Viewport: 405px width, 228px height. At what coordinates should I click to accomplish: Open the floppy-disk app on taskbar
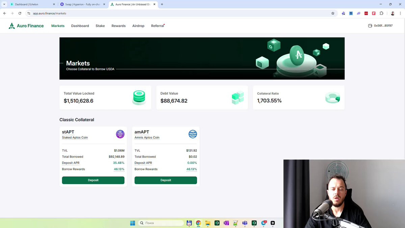point(189,223)
